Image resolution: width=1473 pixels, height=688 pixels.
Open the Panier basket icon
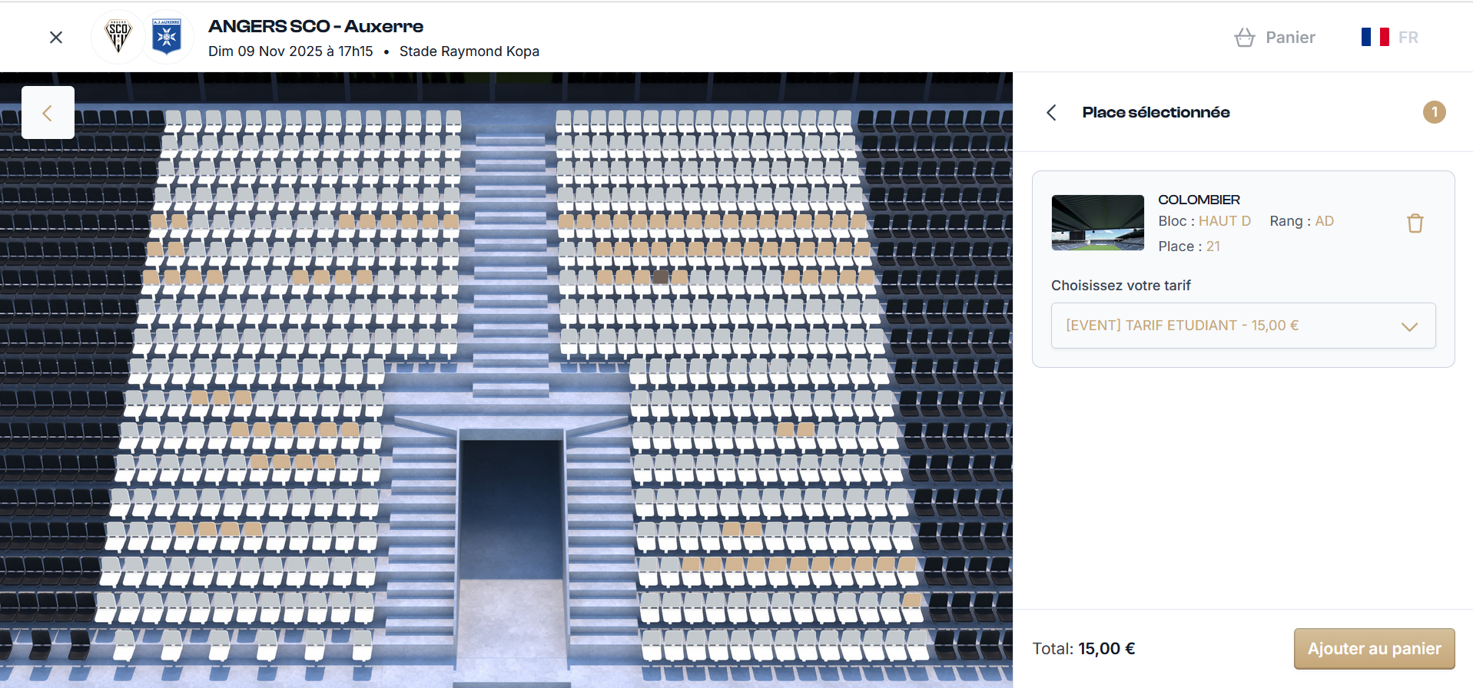tap(1244, 38)
